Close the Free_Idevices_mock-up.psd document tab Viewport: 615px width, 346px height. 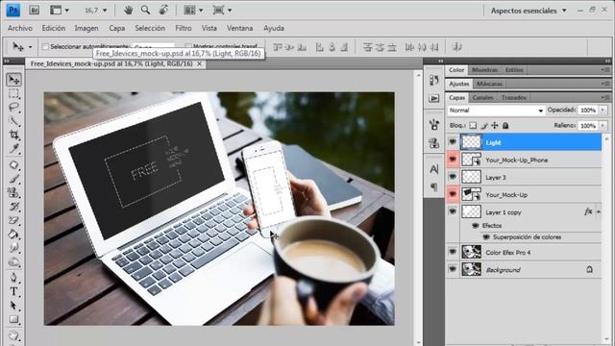pyautogui.click(x=199, y=63)
